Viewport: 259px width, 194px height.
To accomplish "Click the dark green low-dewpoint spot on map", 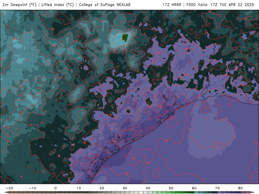I will click(125, 38).
